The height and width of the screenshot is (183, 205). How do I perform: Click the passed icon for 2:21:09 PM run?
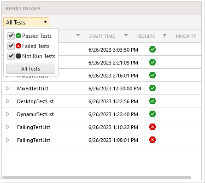[152, 62]
